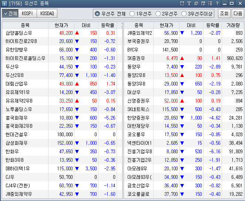Select the 유유제약1우 row
This screenshot has width=245, height=201.
(62, 92)
